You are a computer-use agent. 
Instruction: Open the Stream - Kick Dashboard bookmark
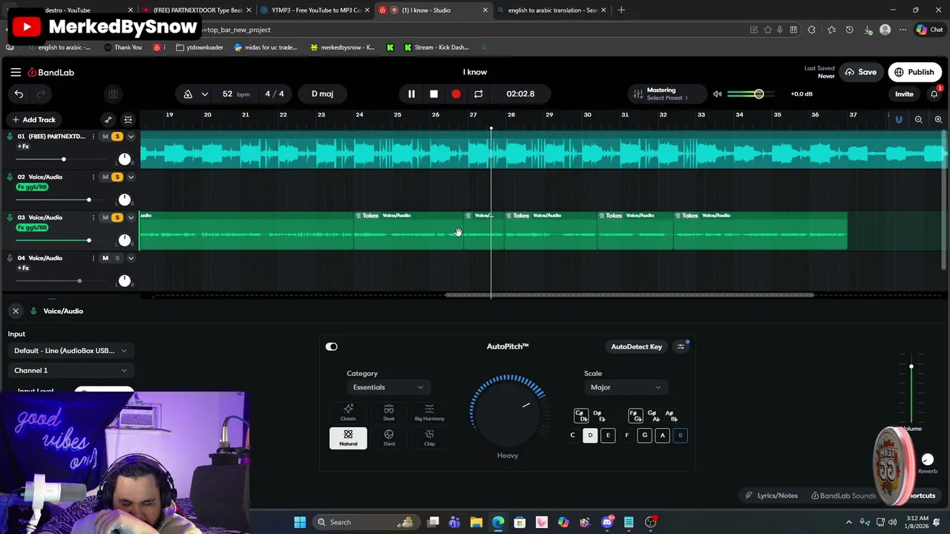point(436,47)
